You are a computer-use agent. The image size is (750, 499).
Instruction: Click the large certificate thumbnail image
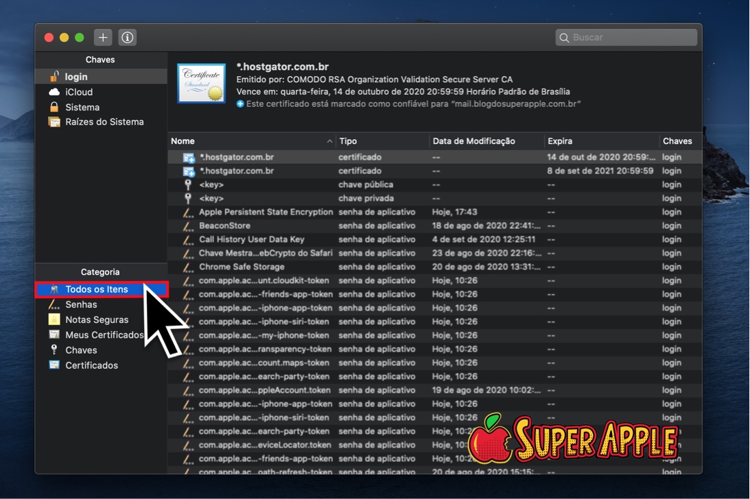coord(201,84)
